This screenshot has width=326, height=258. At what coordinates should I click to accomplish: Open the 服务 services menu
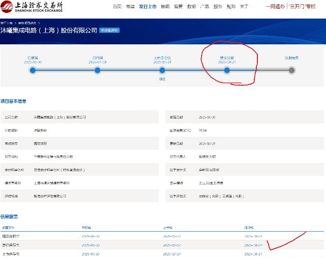point(218,6)
